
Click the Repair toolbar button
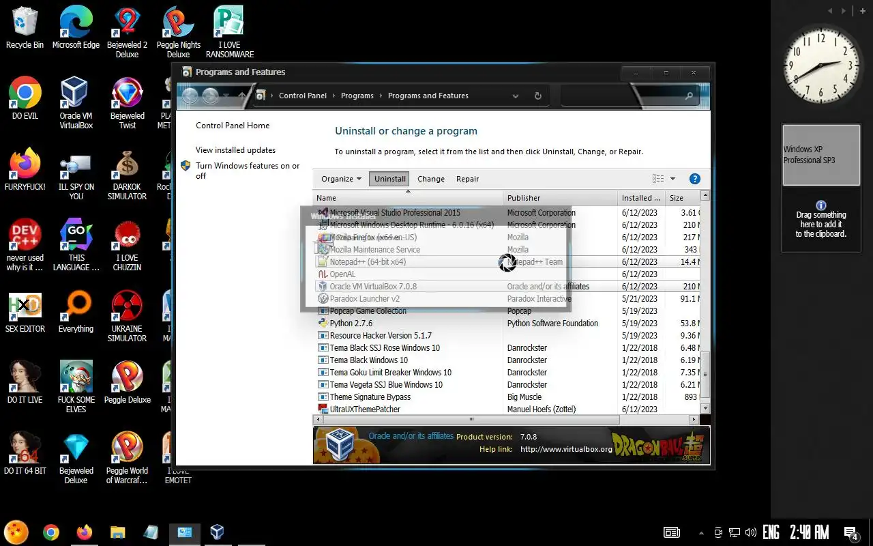(x=467, y=179)
